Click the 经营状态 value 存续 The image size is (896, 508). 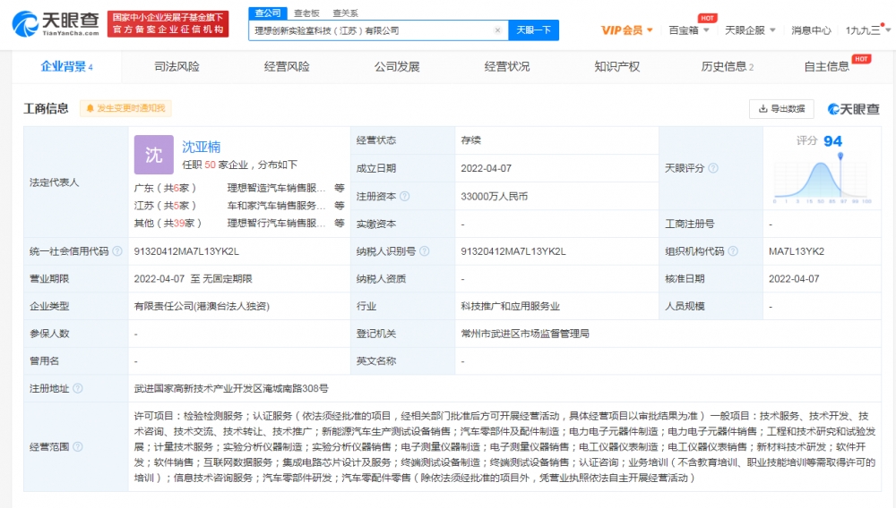pos(471,140)
